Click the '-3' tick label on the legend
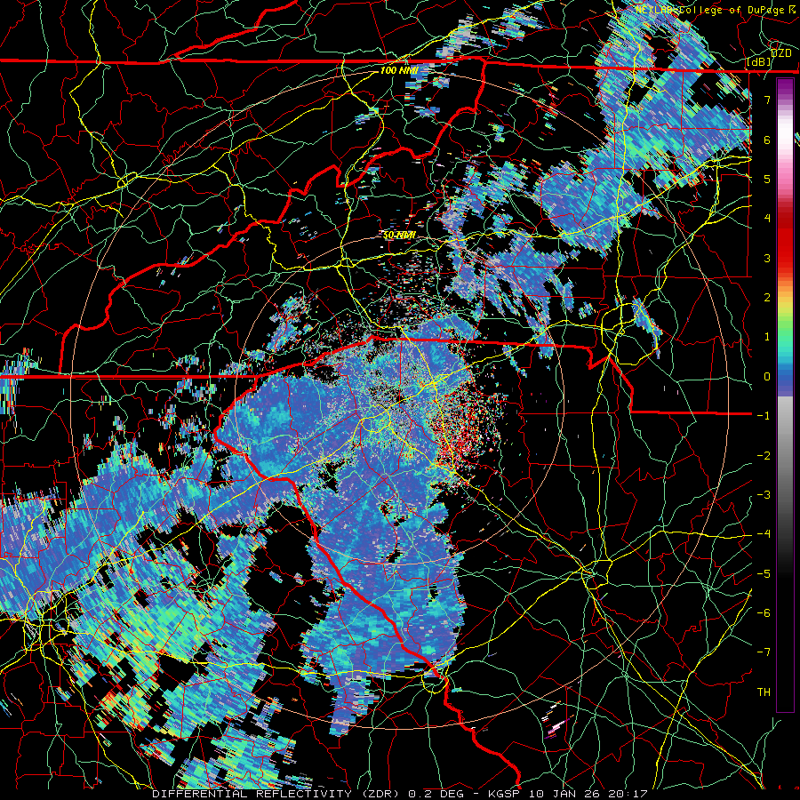 point(764,495)
